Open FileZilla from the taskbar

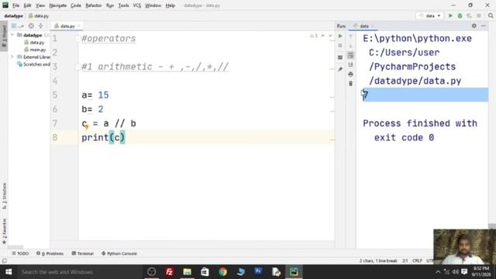pyautogui.click(x=169, y=272)
